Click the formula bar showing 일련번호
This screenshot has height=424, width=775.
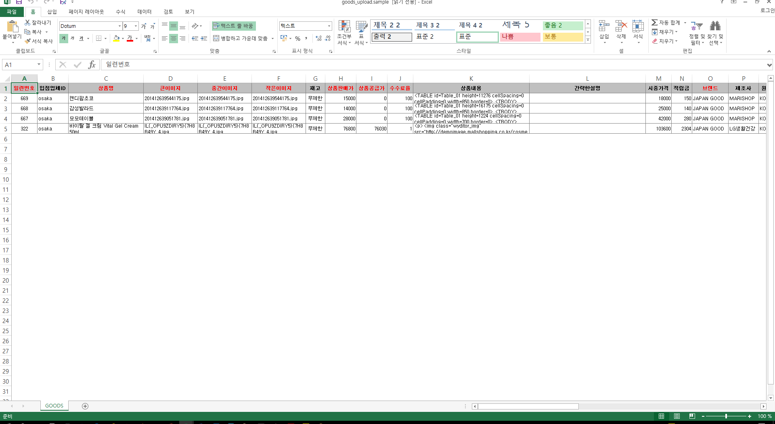click(x=404, y=65)
